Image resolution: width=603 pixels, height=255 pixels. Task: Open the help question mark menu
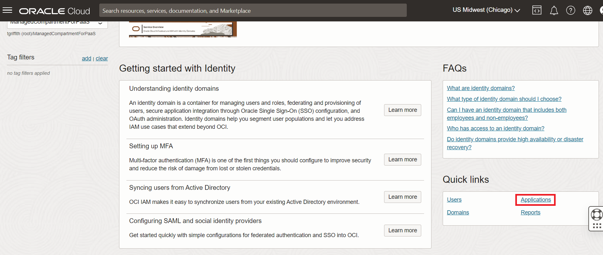(x=570, y=11)
